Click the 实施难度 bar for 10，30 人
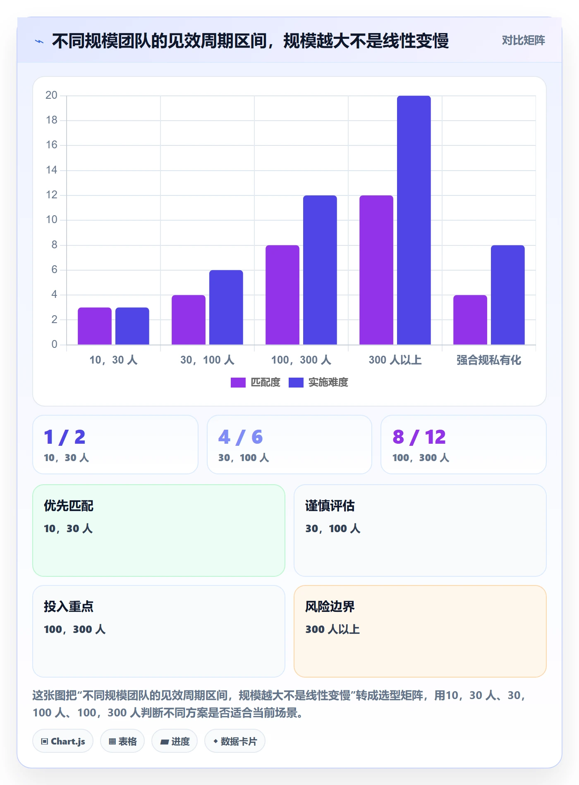The image size is (579, 785). (x=132, y=326)
